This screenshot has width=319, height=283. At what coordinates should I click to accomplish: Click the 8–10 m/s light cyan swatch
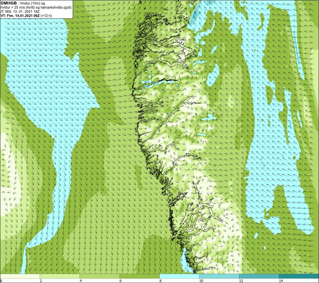179,276
